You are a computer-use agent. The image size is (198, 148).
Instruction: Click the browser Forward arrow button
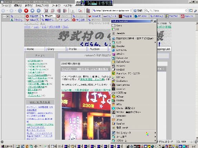[x=11, y=11]
